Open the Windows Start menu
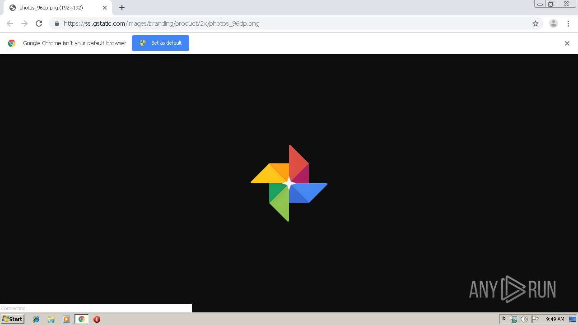 click(x=12, y=319)
